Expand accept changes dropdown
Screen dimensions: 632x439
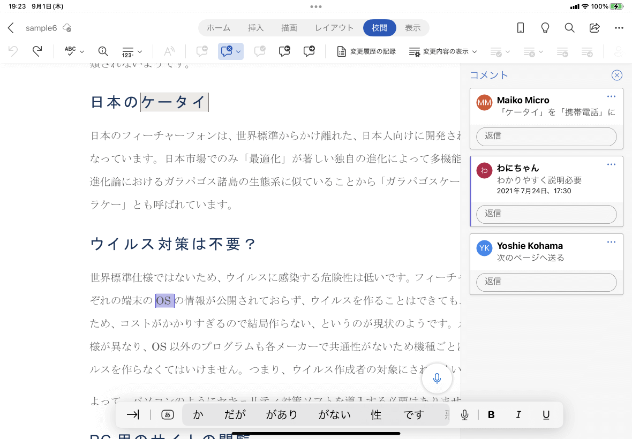pyautogui.click(x=507, y=52)
